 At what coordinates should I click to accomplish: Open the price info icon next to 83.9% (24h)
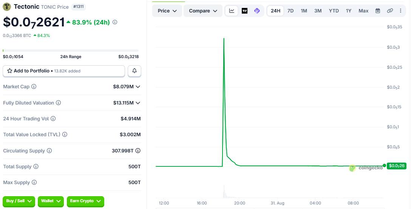[115, 22]
